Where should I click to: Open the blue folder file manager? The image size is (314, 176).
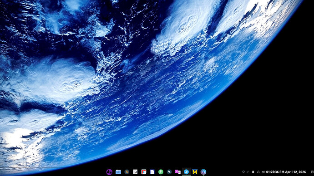tap(118, 172)
